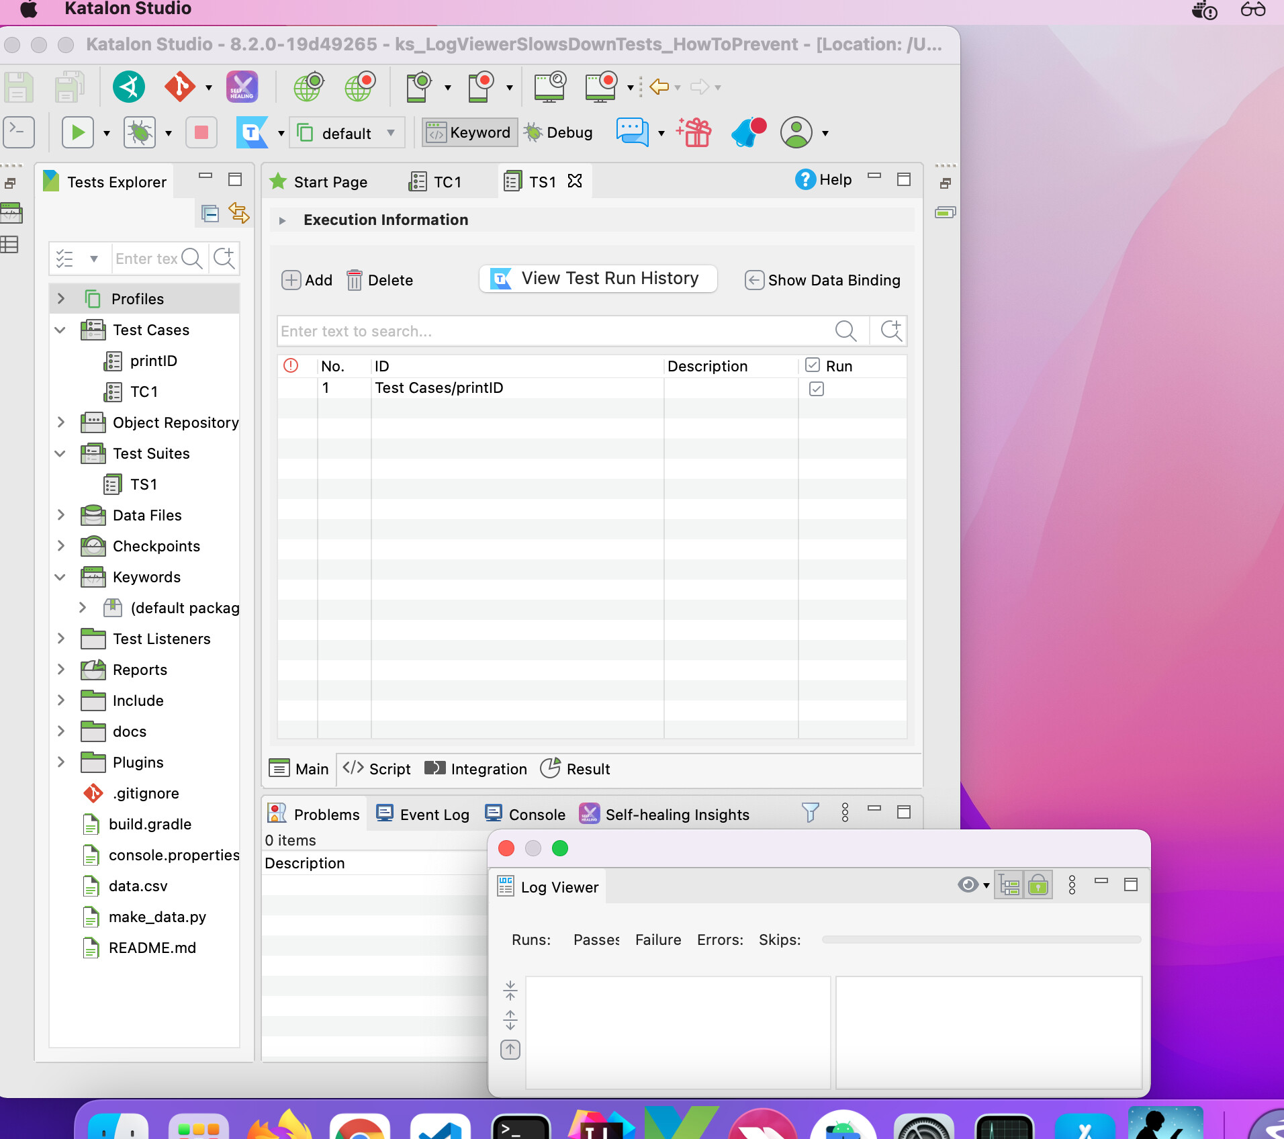This screenshot has width=1284, height=1139.
Task: Toggle the Run header checkbox
Action: click(813, 365)
